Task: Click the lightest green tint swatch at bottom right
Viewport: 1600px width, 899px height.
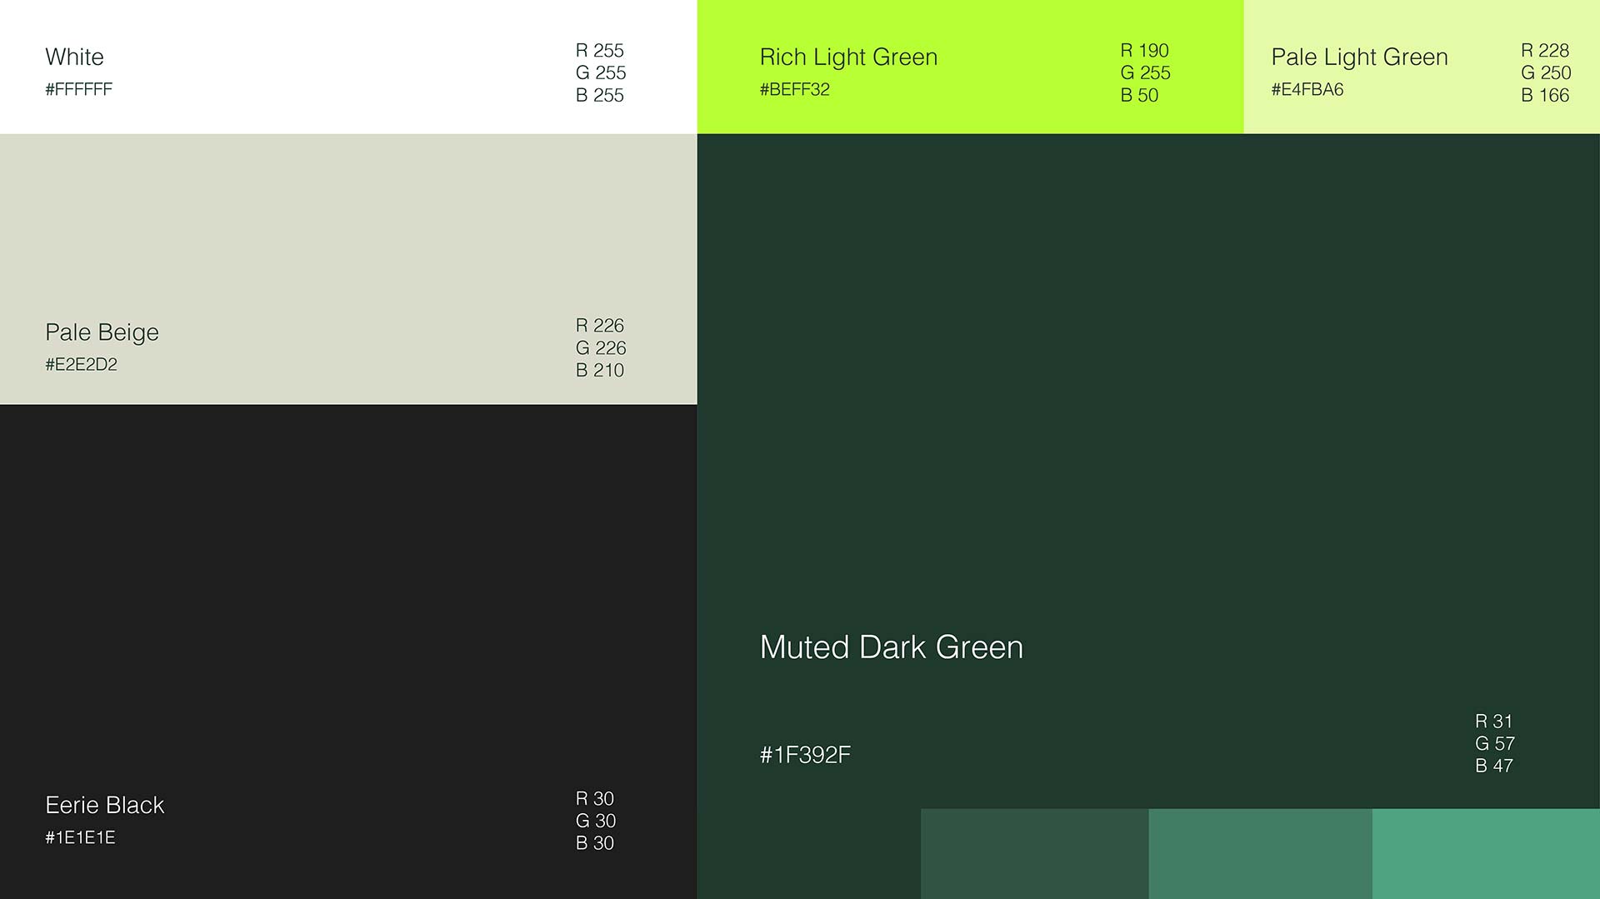Action: click(x=1485, y=853)
